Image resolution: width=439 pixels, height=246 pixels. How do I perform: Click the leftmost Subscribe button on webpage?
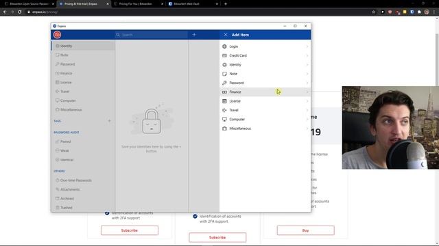pos(130,230)
